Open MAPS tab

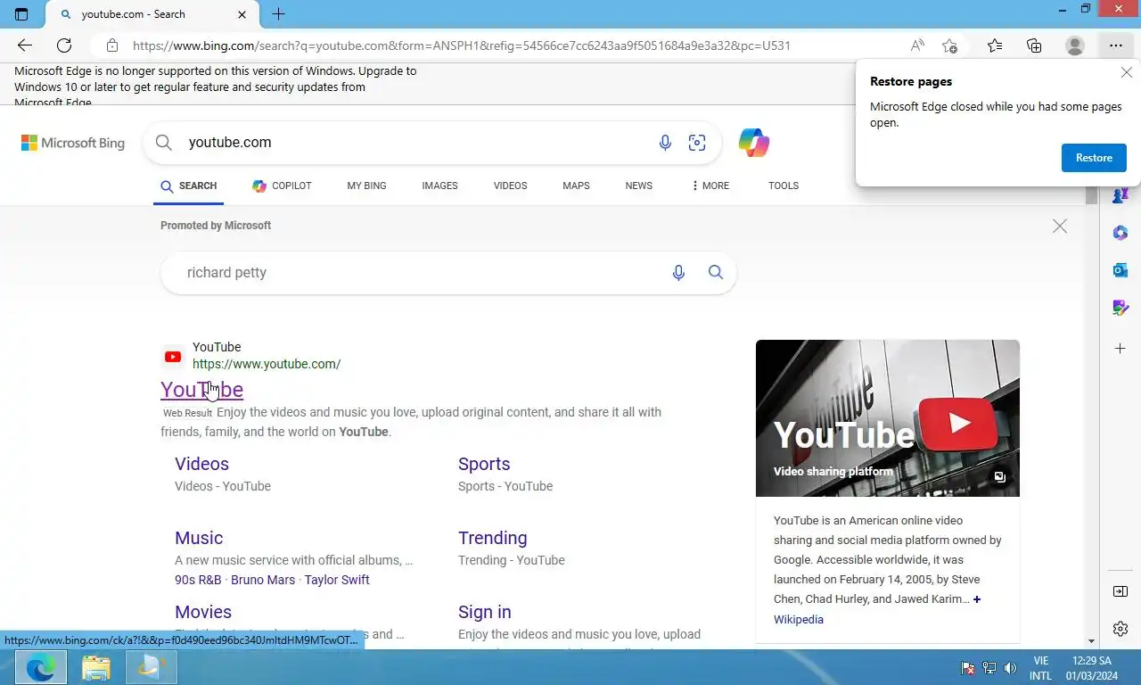tap(576, 186)
